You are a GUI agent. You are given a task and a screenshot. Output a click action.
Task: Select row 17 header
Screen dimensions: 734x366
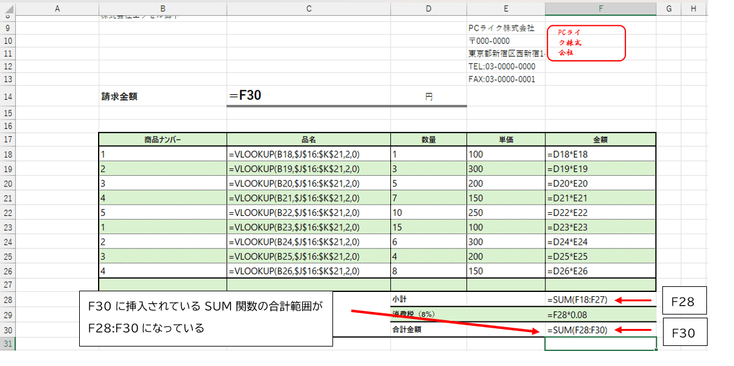tap(8, 139)
